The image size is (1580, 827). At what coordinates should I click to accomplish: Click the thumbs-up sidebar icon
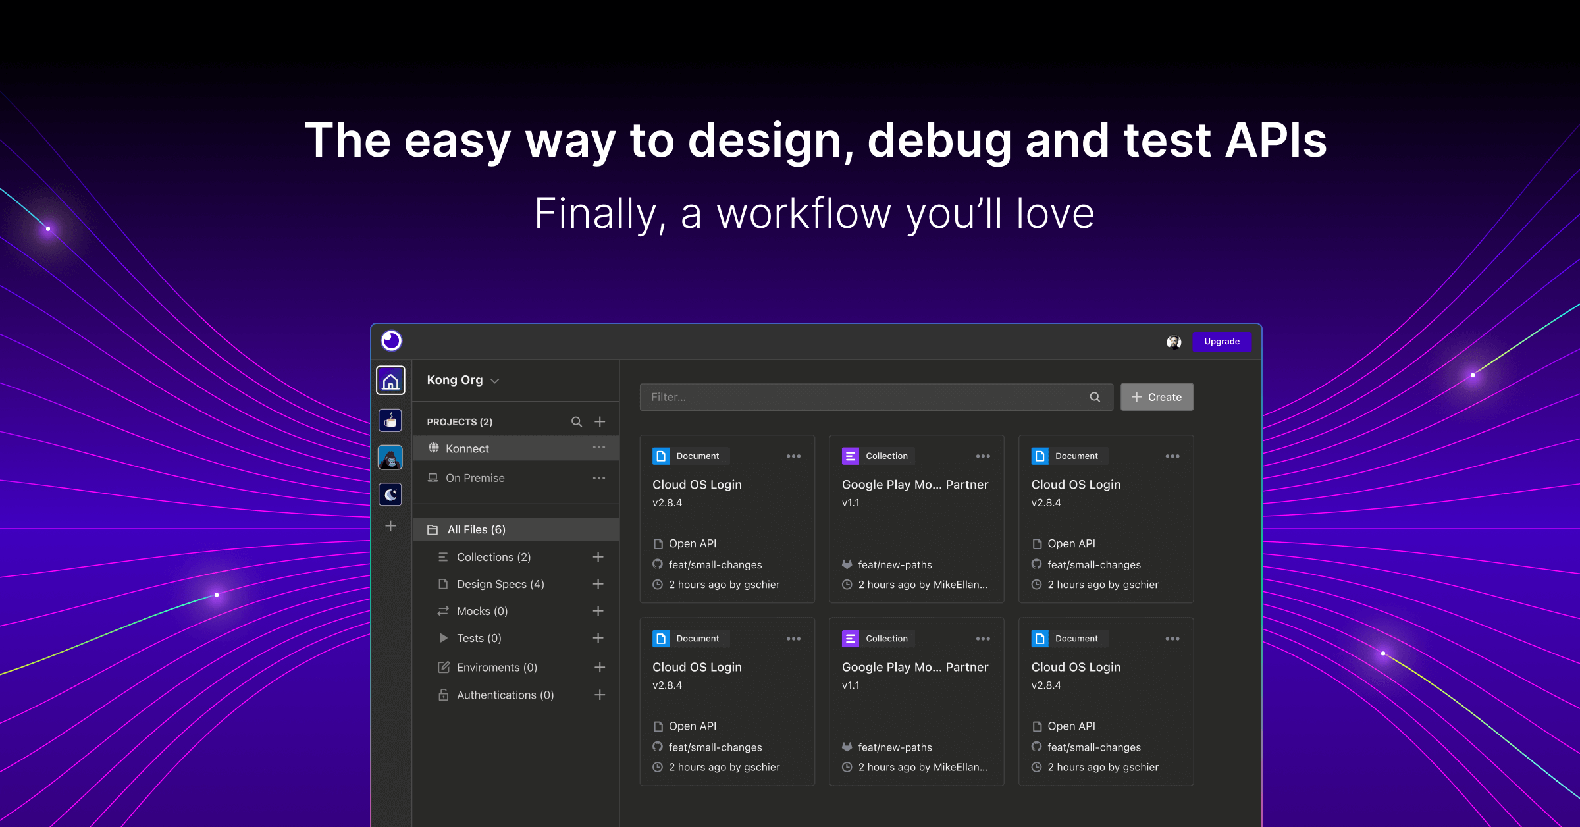[392, 421]
